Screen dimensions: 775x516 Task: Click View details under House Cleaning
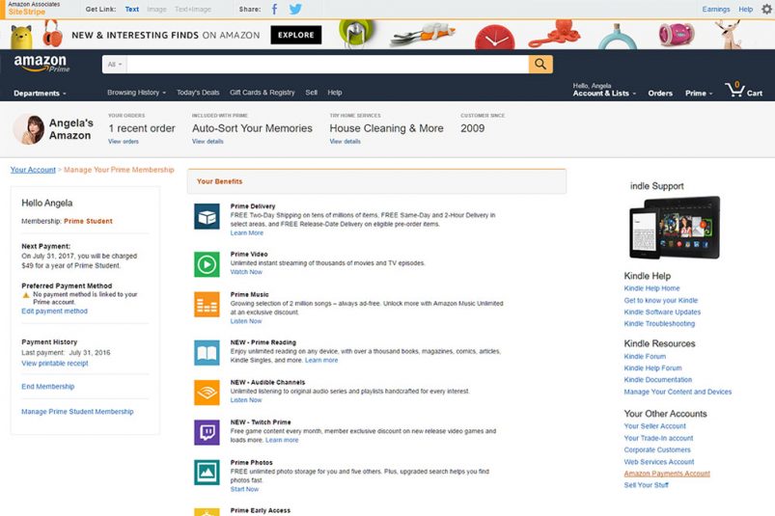coord(345,141)
